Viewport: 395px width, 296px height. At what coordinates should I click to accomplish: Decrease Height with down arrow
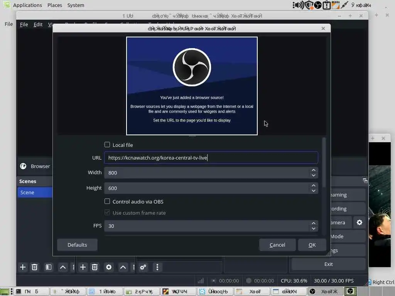coord(313,191)
